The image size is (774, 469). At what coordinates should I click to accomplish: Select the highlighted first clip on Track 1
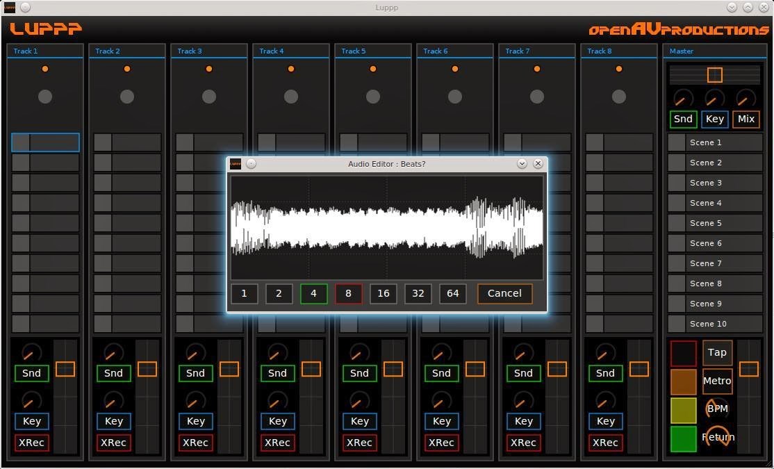coord(45,142)
